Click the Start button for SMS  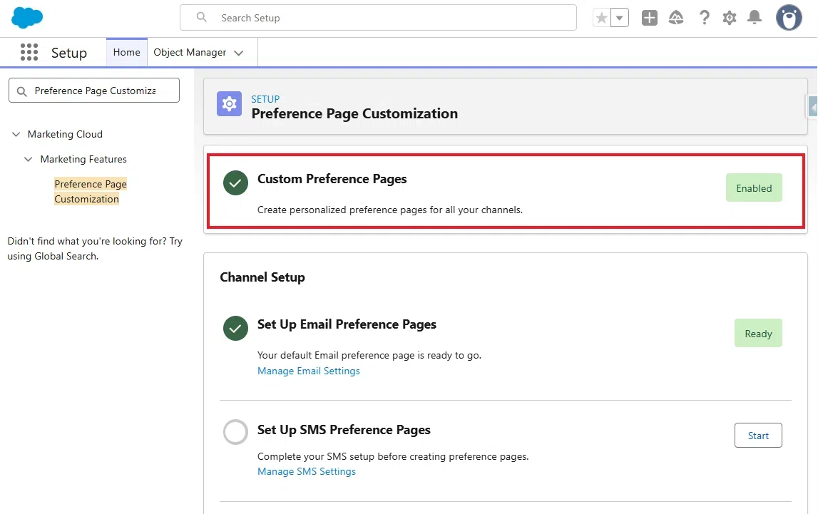pos(758,436)
